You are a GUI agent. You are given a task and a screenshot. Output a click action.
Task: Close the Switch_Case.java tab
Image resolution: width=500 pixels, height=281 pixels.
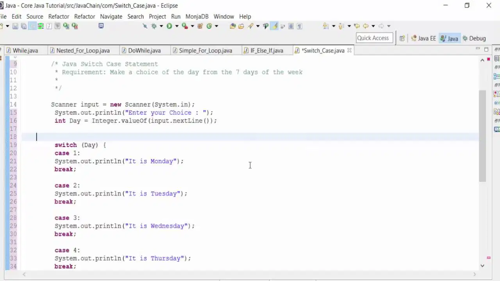[349, 50]
